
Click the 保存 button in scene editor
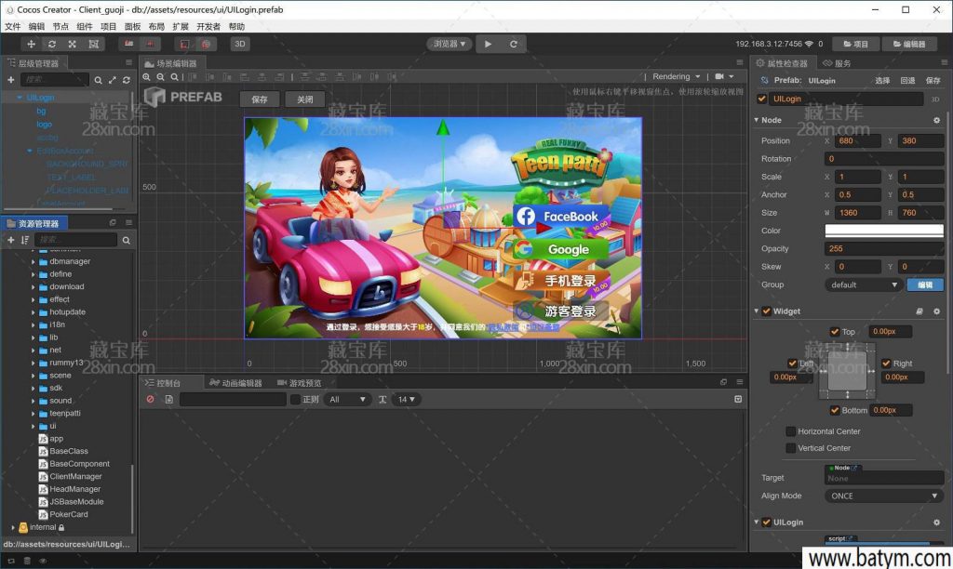pyautogui.click(x=260, y=99)
